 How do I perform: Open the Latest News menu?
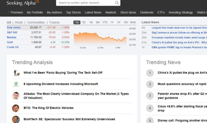tap(93, 12)
